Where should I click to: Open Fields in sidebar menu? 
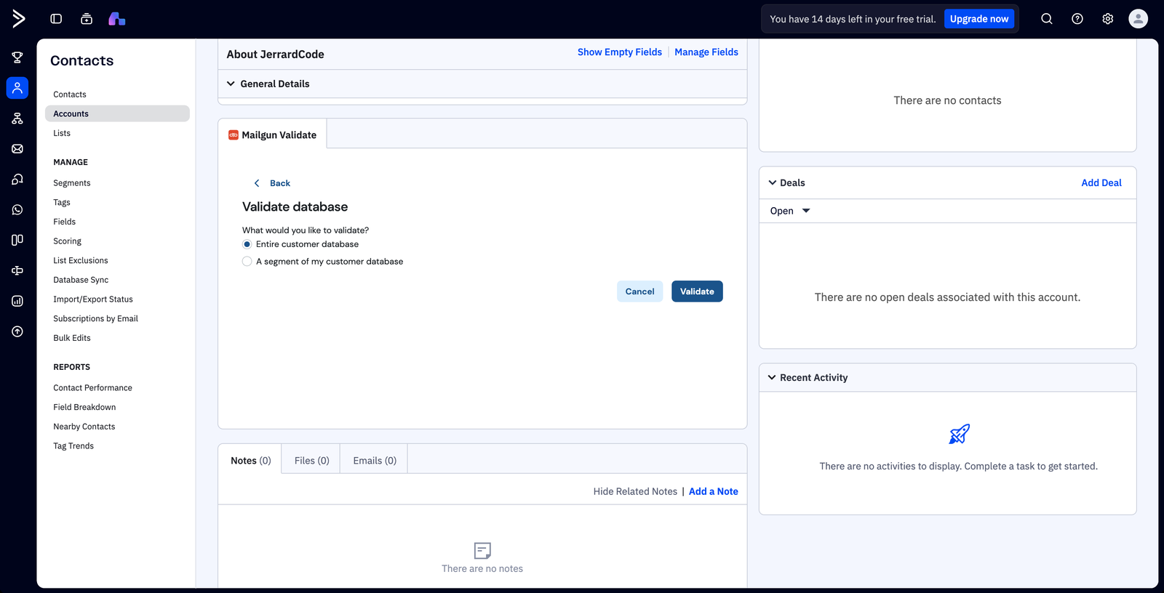tap(64, 222)
